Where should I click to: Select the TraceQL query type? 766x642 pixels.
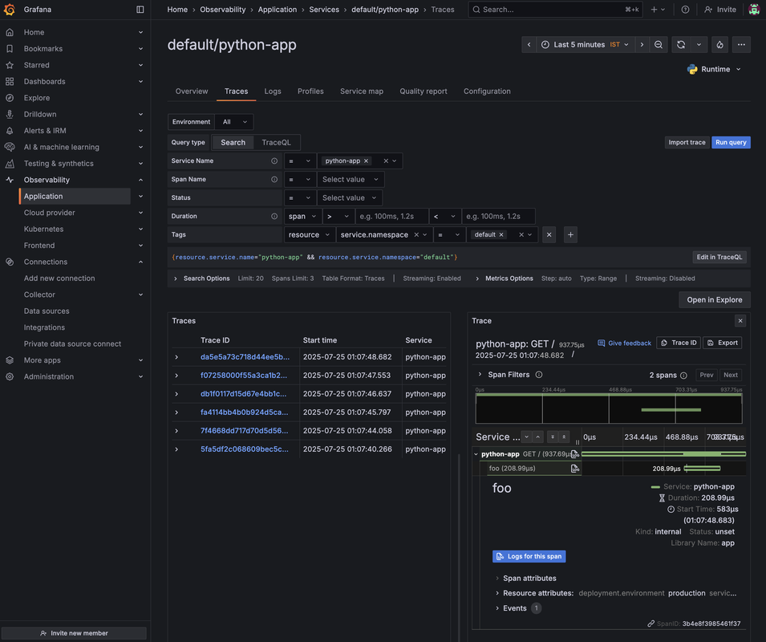[x=276, y=142]
